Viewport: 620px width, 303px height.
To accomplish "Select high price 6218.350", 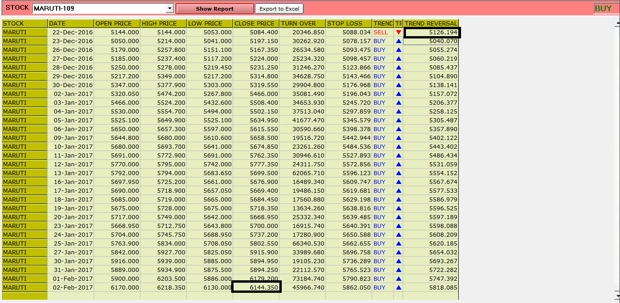I will (x=164, y=288).
